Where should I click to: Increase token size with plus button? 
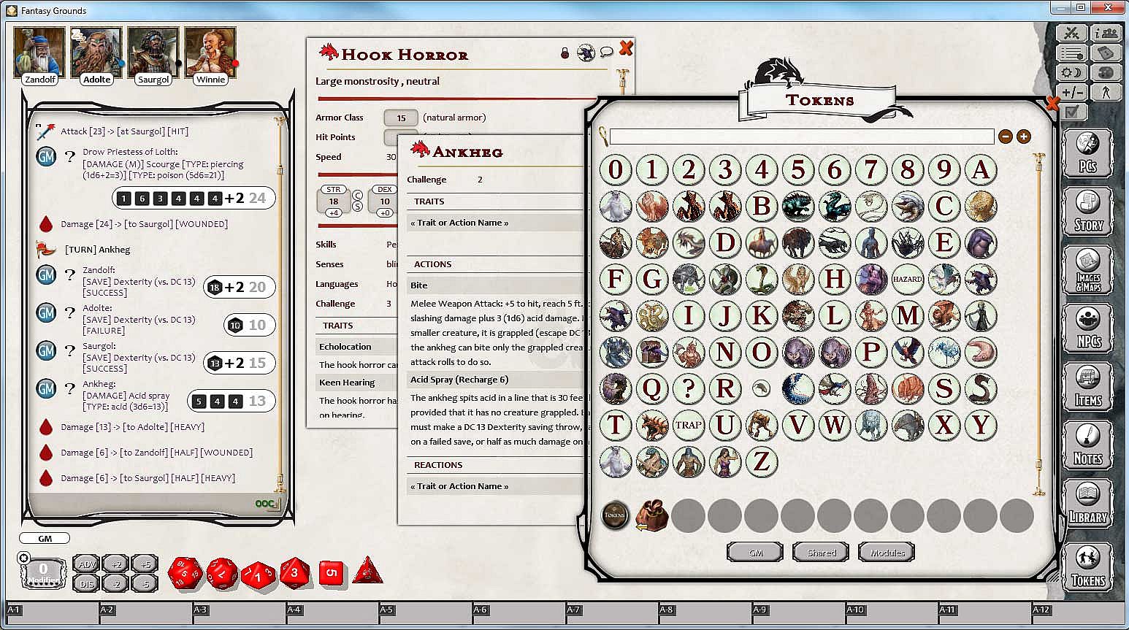(x=1024, y=137)
